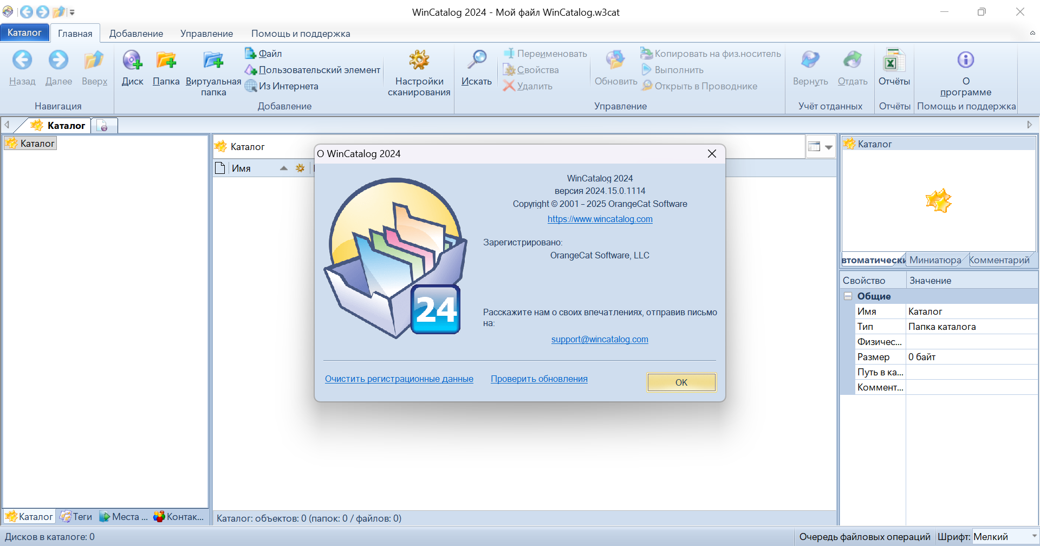This screenshot has width=1040, height=546.
Task: Open Отчёты Excel report icon
Action: pos(894,60)
